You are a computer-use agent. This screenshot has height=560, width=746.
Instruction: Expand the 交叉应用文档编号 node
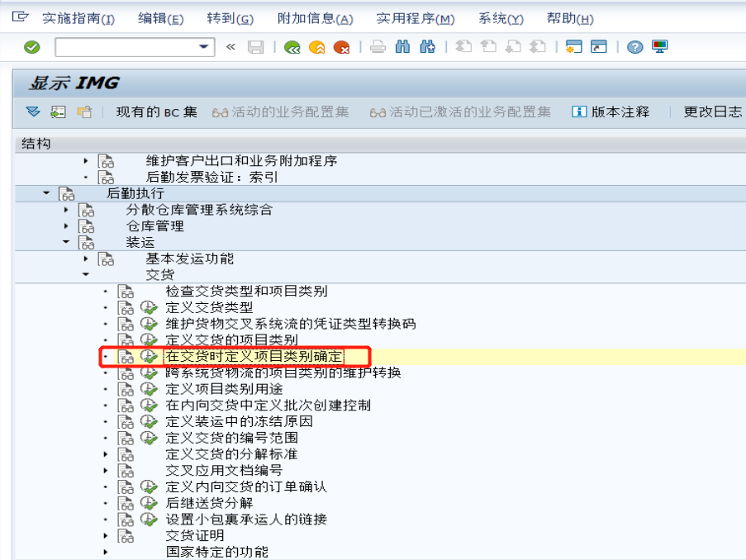pyautogui.click(x=106, y=471)
